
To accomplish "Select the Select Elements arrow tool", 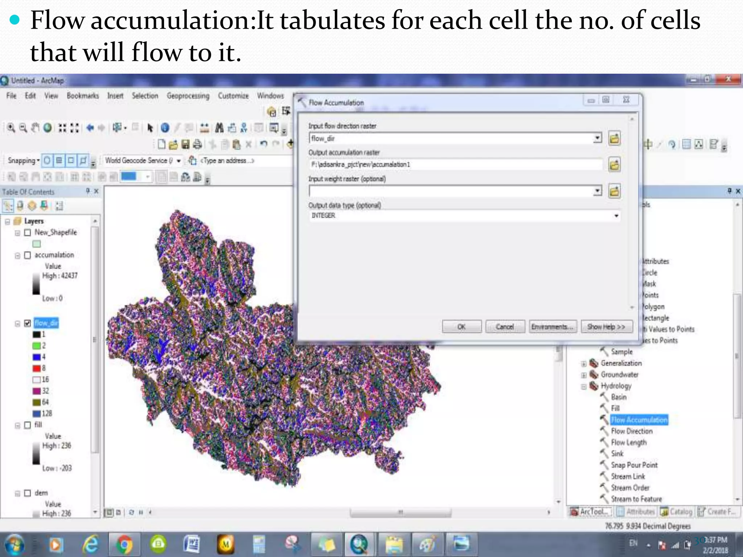I will (150, 128).
